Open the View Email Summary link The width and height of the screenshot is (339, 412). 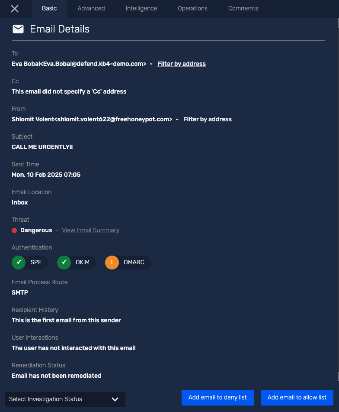tap(90, 230)
